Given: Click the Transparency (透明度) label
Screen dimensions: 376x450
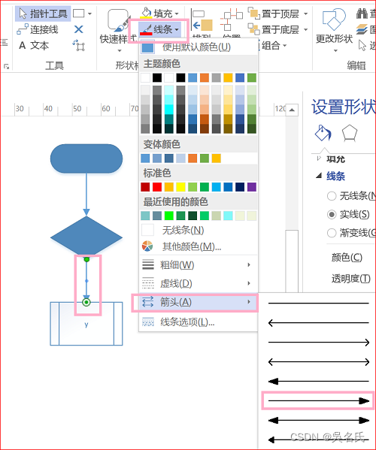Looking at the screenshot, I should click(351, 279).
